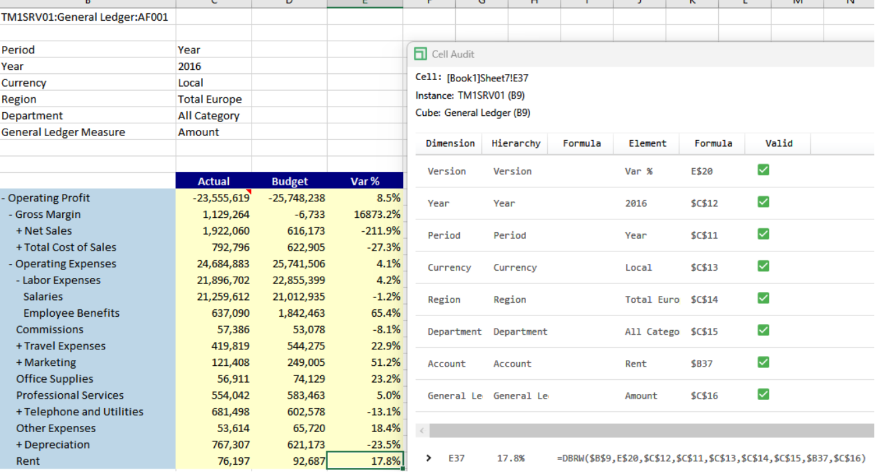Select the Commissions row label
The width and height of the screenshot is (885, 476).
tap(50, 329)
